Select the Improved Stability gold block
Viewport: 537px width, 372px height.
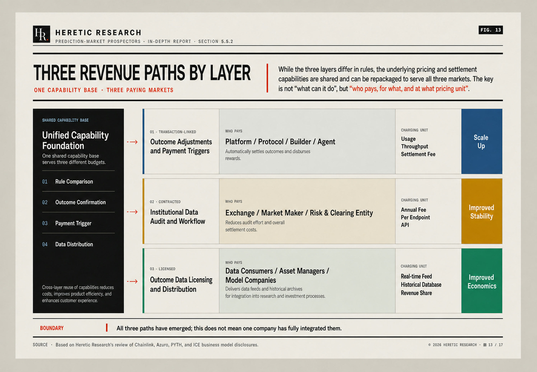tap(482, 211)
